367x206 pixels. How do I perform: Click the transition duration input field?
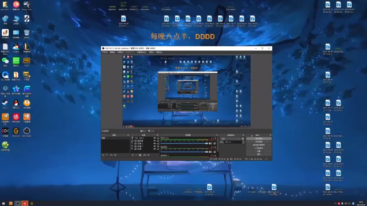[x=233, y=142]
